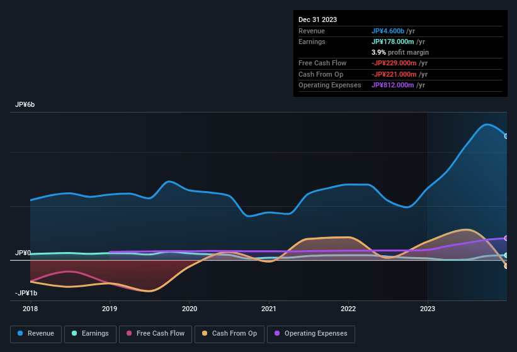Click the 3.9% profit margin text
517x352 pixels.
[400, 52]
